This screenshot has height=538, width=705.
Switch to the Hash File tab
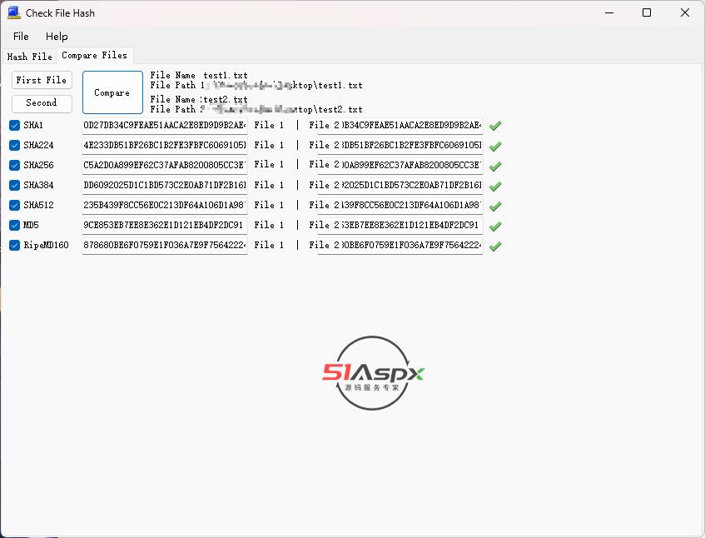pos(29,57)
